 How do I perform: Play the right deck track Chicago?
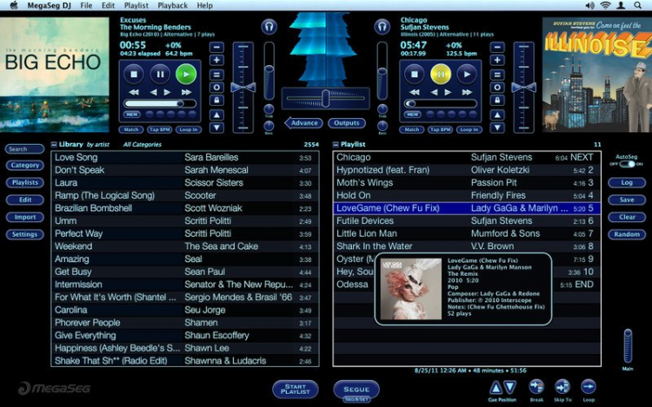pyautogui.click(x=467, y=75)
